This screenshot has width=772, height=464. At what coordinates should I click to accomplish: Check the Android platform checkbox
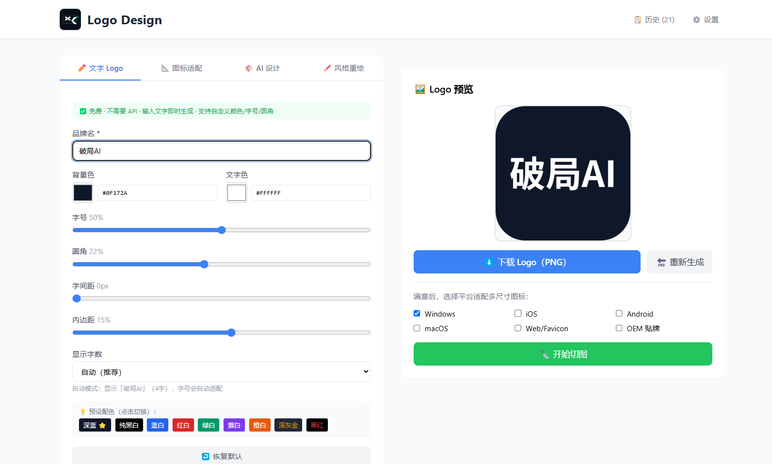point(619,314)
